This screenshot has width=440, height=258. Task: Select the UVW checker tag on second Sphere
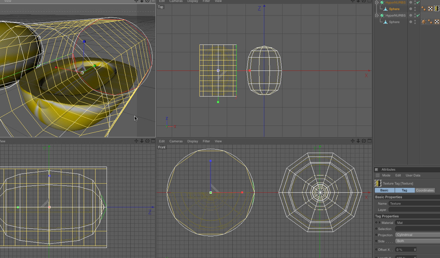[437, 22]
